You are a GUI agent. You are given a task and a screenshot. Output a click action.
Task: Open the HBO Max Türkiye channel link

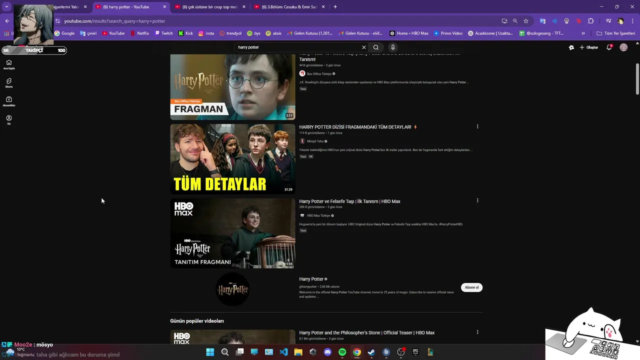click(318, 215)
